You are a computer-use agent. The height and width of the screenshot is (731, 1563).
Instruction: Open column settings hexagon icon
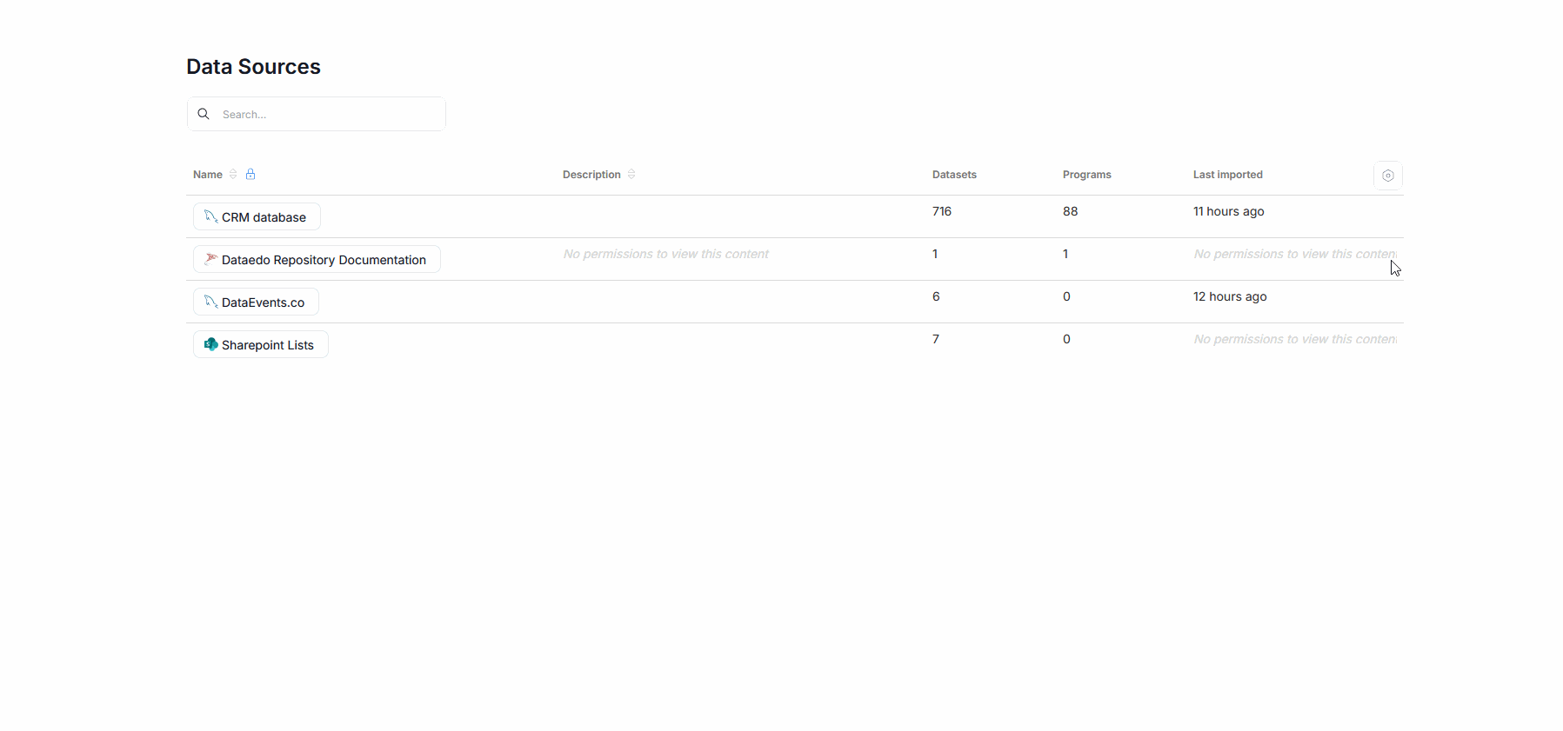point(1387,176)
